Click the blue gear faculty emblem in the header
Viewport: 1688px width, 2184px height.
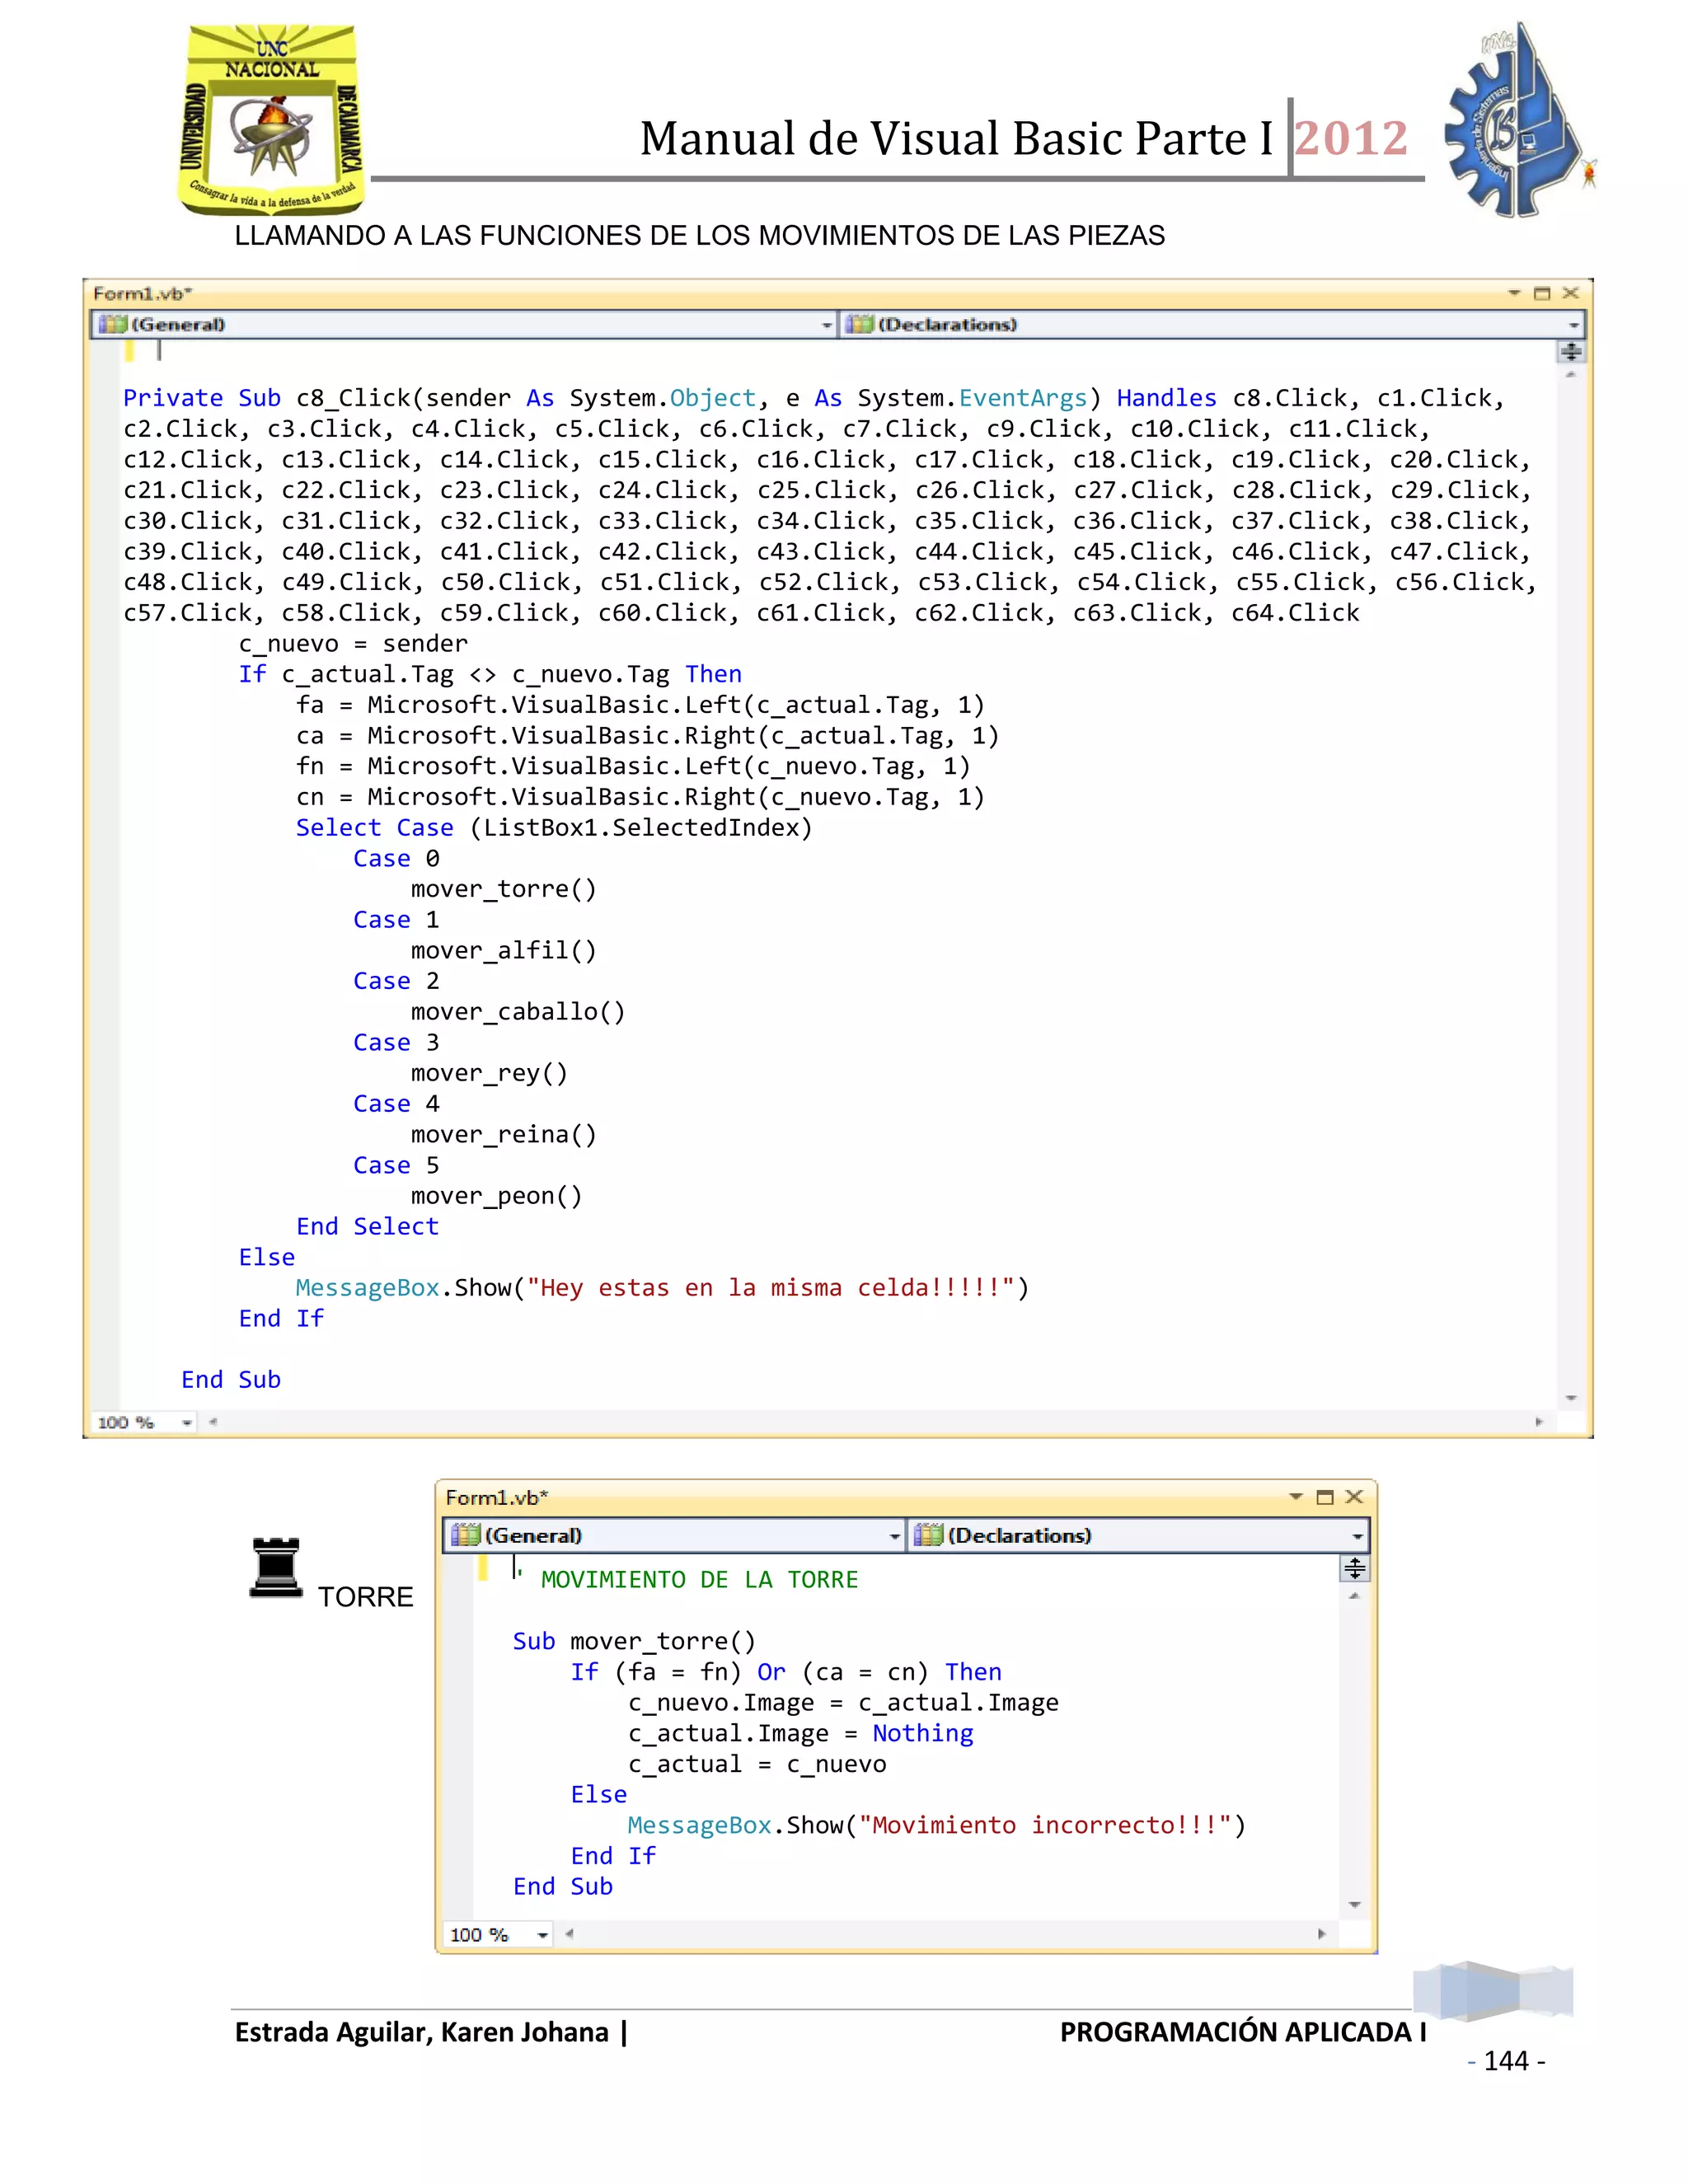pos(1518,121)
